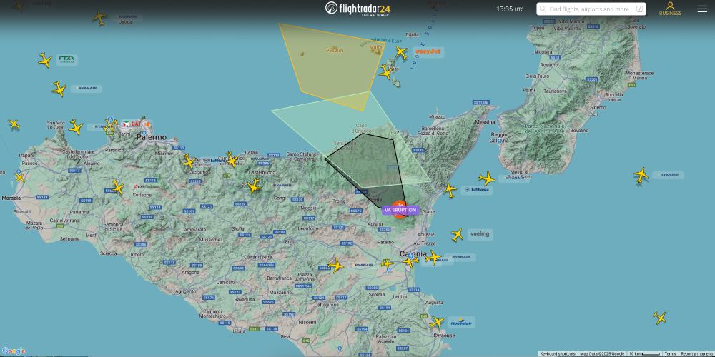715x357 pixels.
Task: Open the Business account menu
Action: [x=670, y=9]
